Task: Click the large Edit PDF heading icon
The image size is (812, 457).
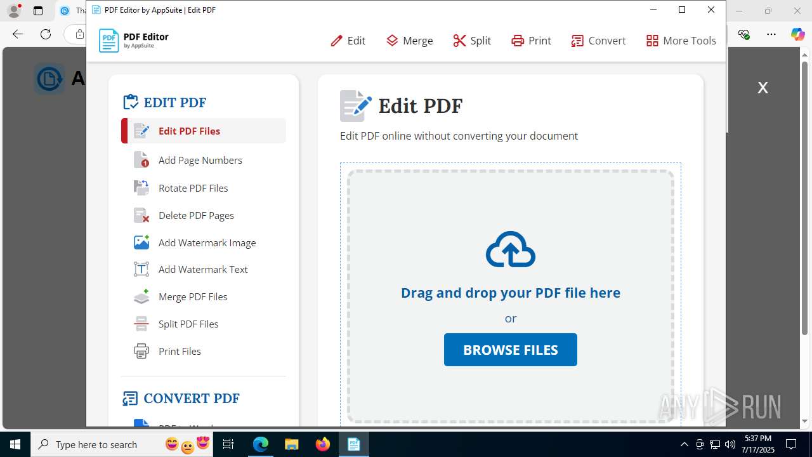Action: point(355,106)
